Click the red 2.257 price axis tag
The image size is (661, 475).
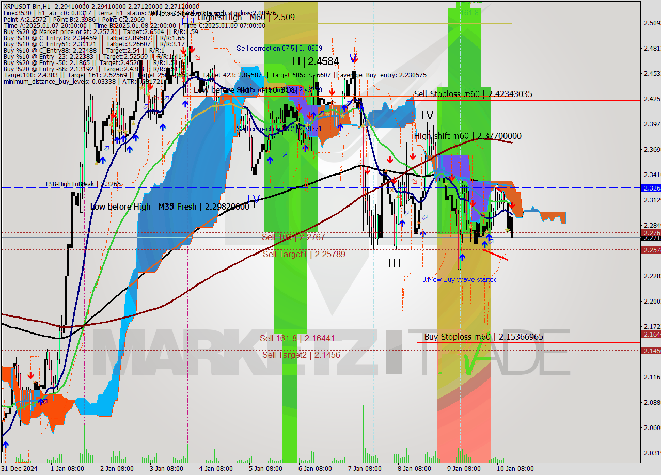(x=651, y=250)
